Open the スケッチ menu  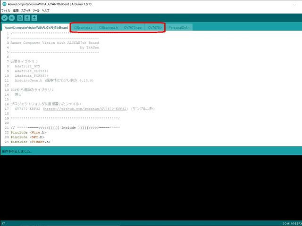(x=25, y=10)
